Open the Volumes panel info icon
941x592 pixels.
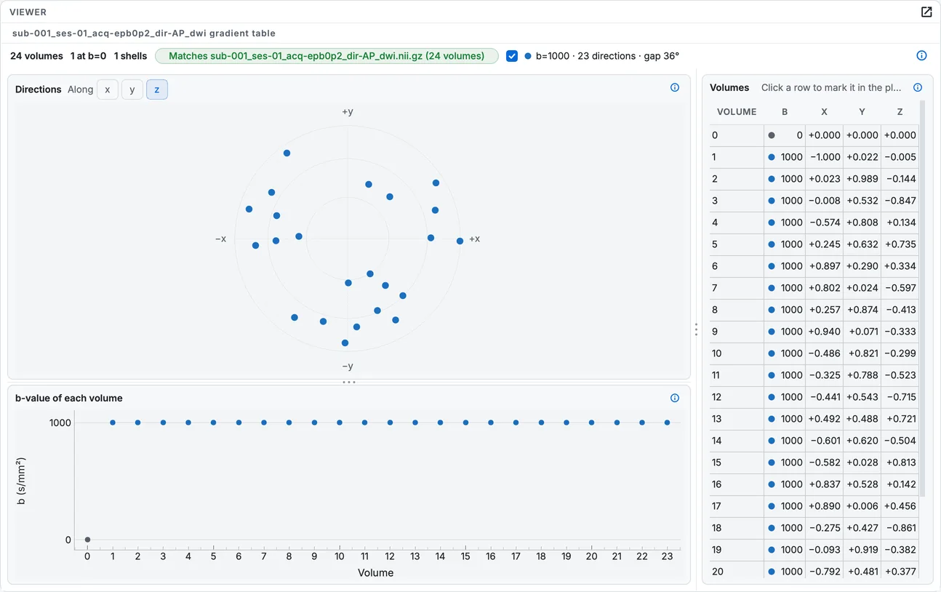pos(918,88)
